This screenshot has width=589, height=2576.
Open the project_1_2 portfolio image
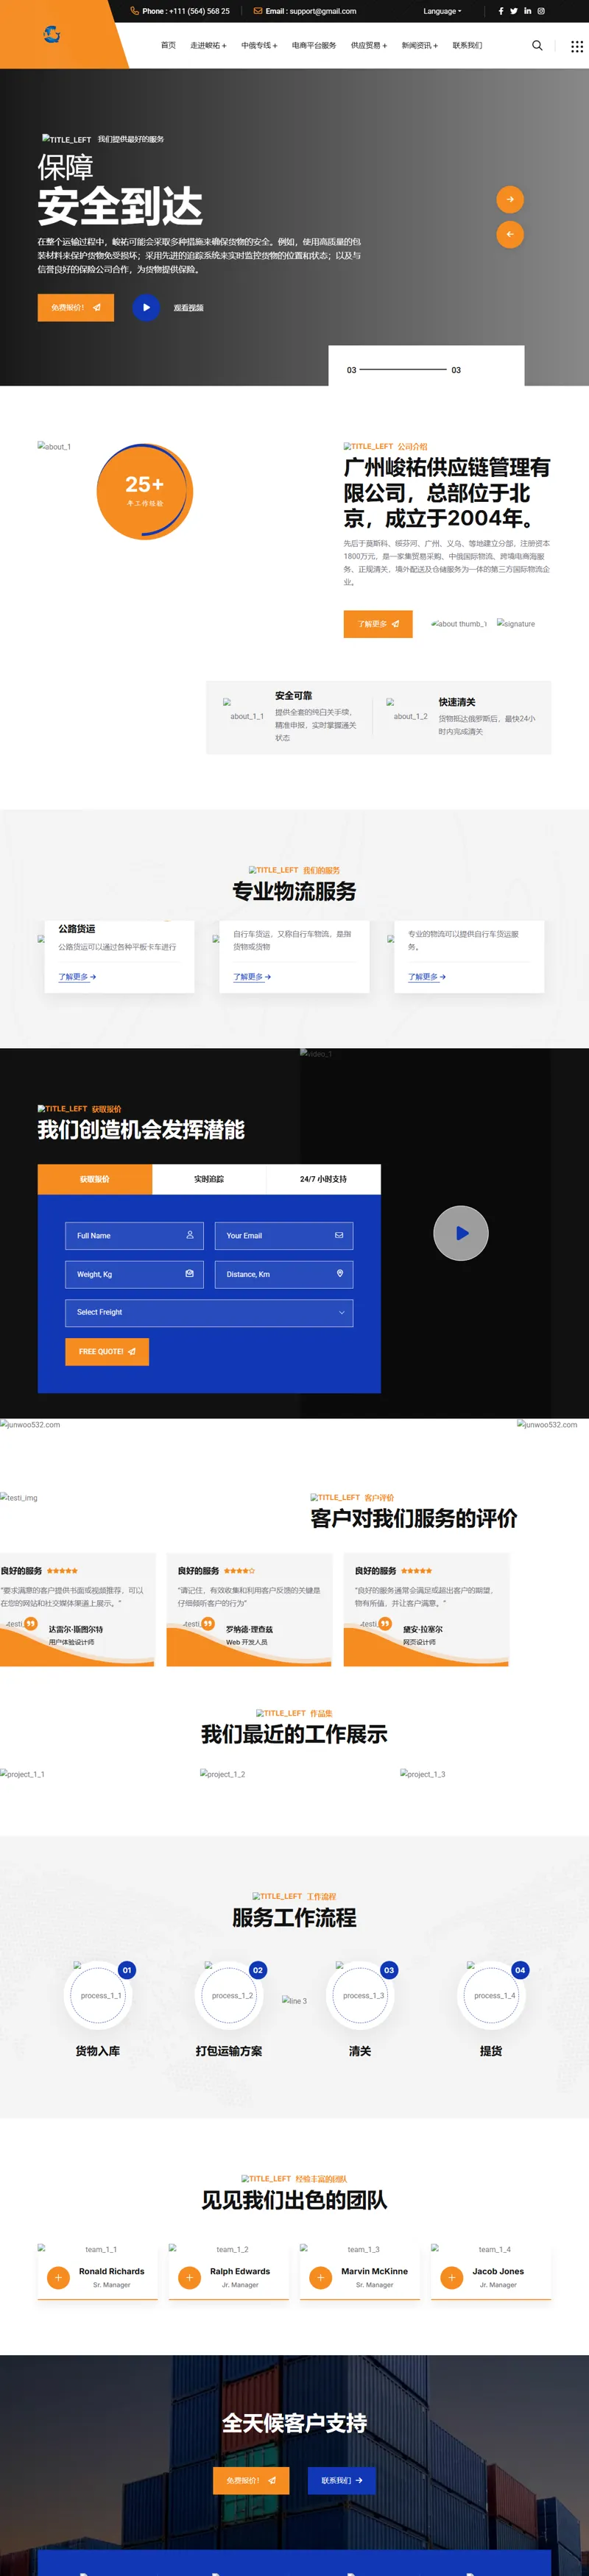pos(223,1774)
